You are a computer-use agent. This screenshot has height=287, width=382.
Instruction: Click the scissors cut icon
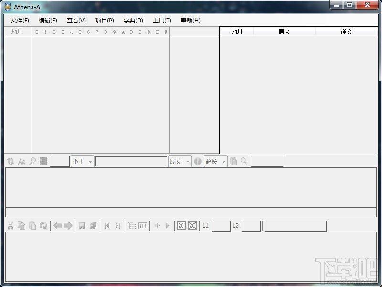point(11,226)
